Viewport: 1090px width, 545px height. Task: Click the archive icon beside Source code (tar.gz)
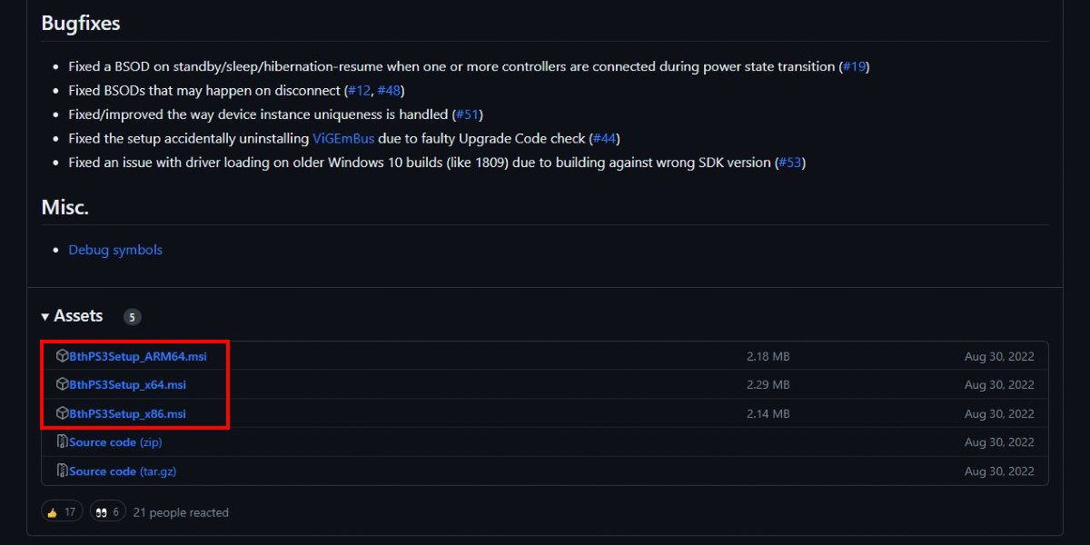click(62, 471)
